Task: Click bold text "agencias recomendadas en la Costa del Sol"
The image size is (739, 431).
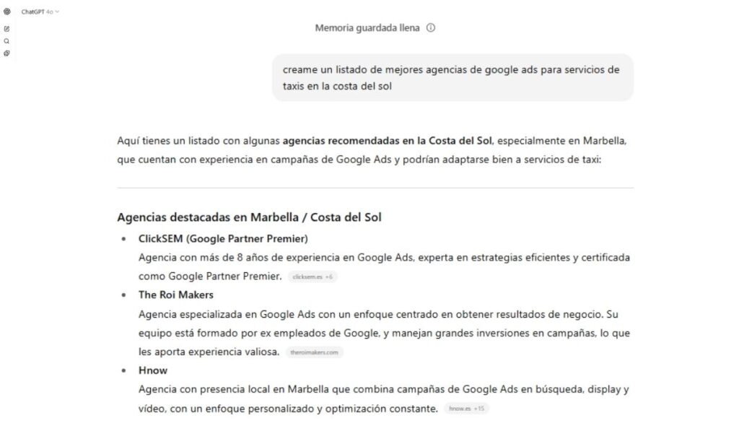Action: point(388,140)
